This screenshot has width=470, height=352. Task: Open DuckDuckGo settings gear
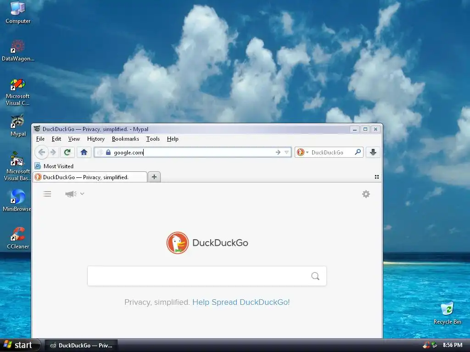pyautogui.click(x=366, y=194)
